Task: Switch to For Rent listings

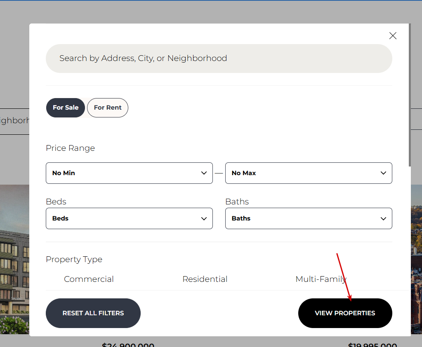Action: pos(108,108)
